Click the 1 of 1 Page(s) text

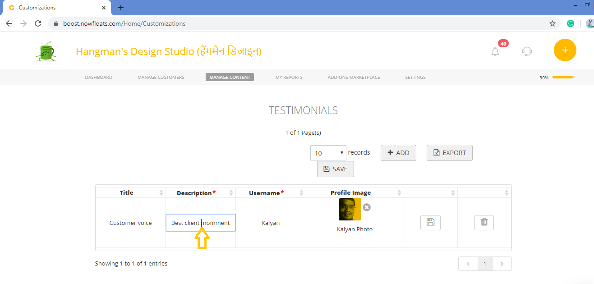tap(303, 133)
